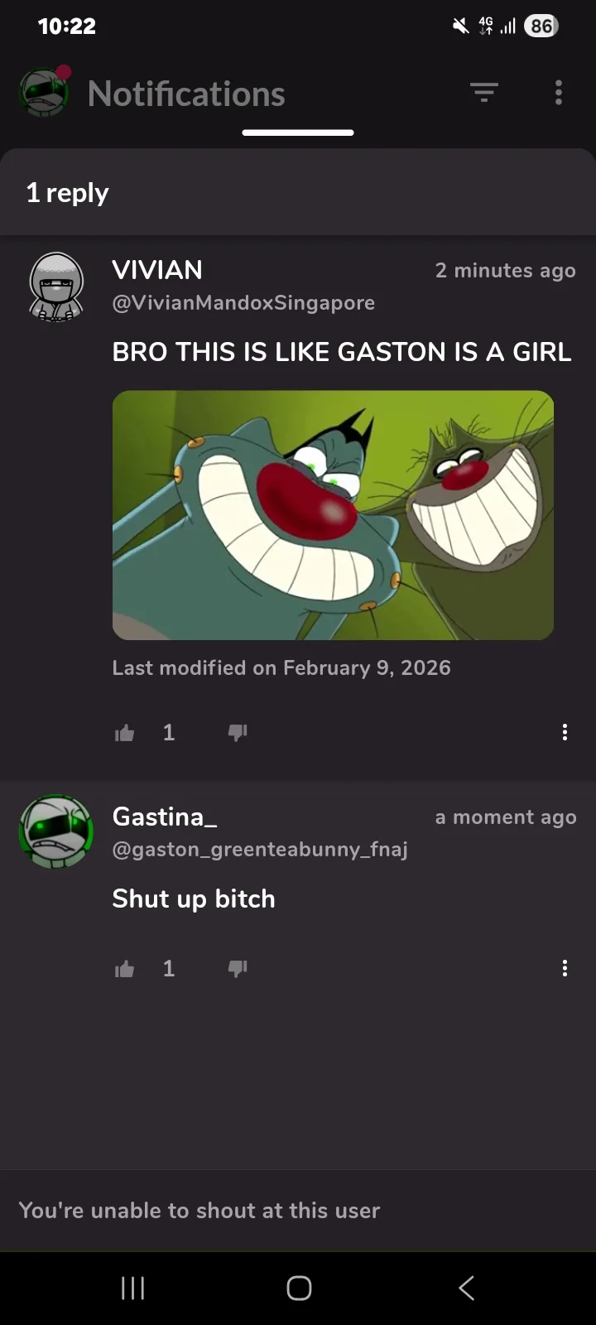This screenshot has height=1325, width=596.
Task: Dislike VIVIAN's comment with thumbs down
Action: [x=238, y=732]
